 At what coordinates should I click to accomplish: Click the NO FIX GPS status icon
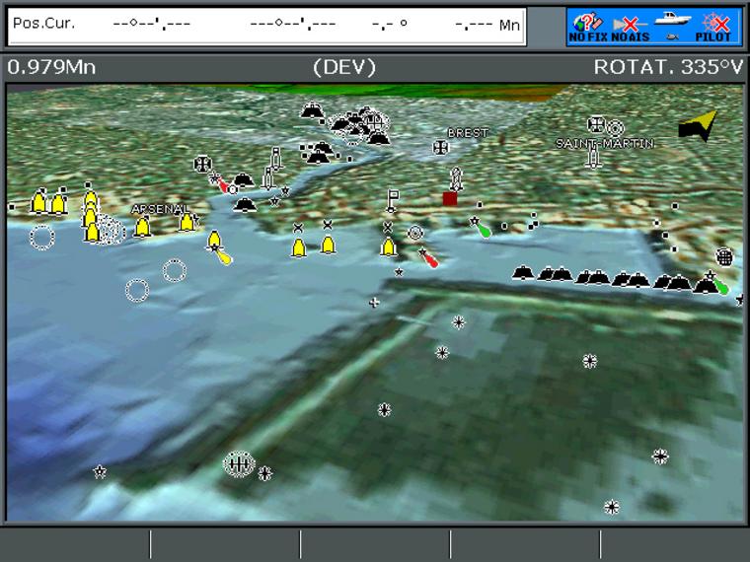pyautogui.click(x=588, y=28)
